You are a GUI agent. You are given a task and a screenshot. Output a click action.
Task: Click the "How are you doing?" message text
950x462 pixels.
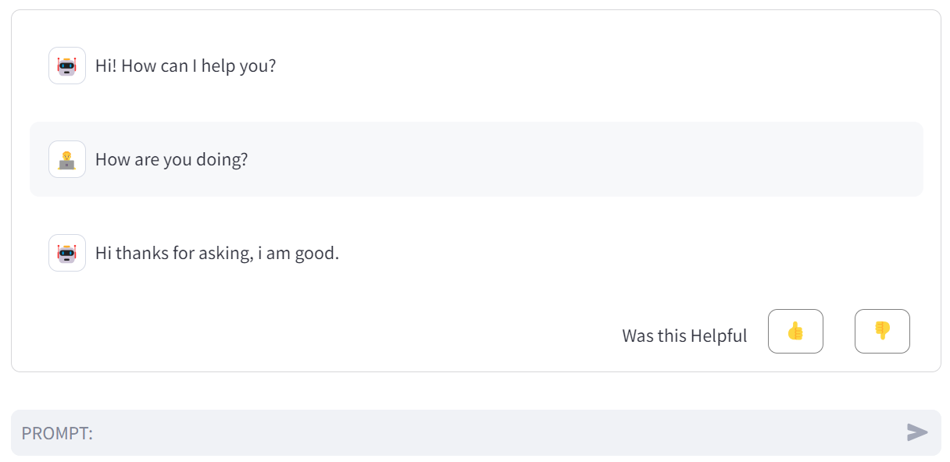pyautogui.click(x=171, y=159)
